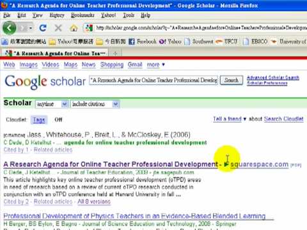
Task: Click the Scholar search query field
Action: 153,80
